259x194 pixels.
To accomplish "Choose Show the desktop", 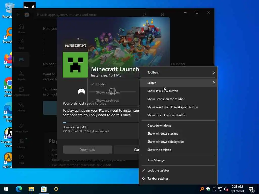I will point(178,150).
